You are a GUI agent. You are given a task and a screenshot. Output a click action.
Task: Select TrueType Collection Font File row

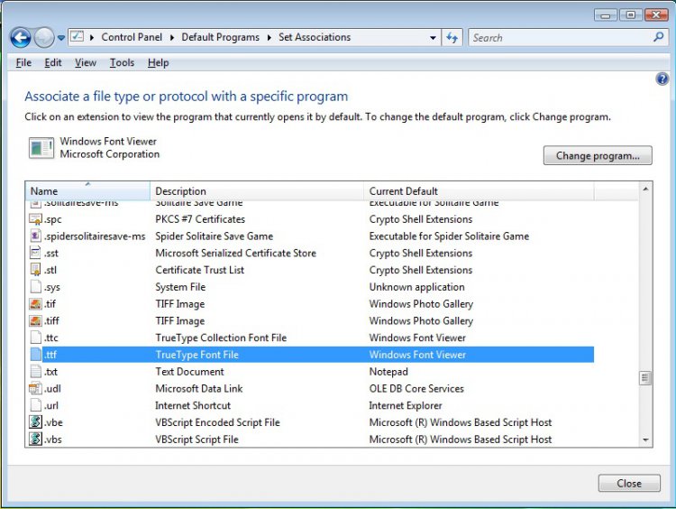click(309, 338)
